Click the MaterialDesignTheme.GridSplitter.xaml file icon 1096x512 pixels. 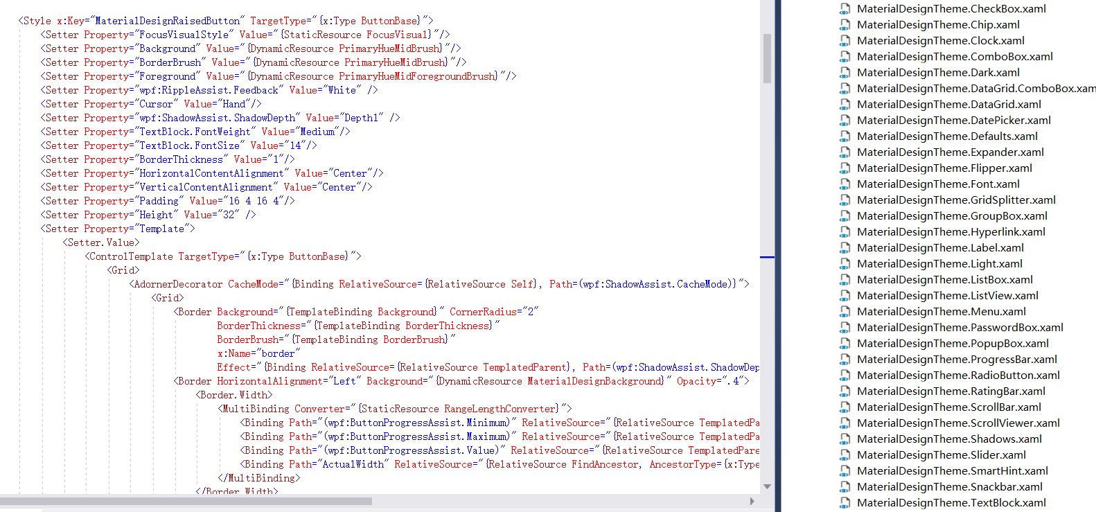pos(845,200)
